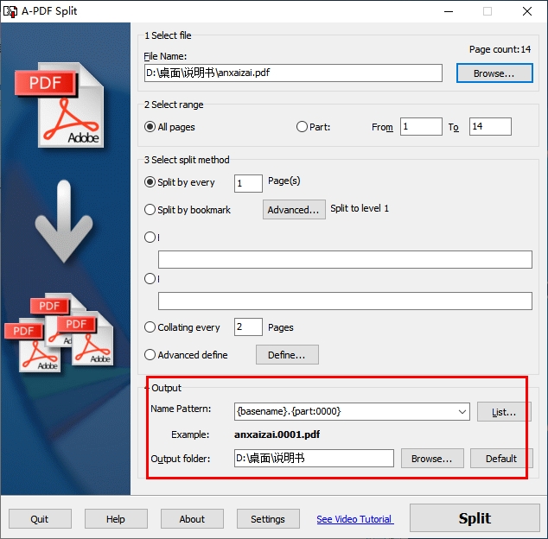Click the Output folder path field
The height and width of the screenshot is (539, 548).
(x=314, y=459)
